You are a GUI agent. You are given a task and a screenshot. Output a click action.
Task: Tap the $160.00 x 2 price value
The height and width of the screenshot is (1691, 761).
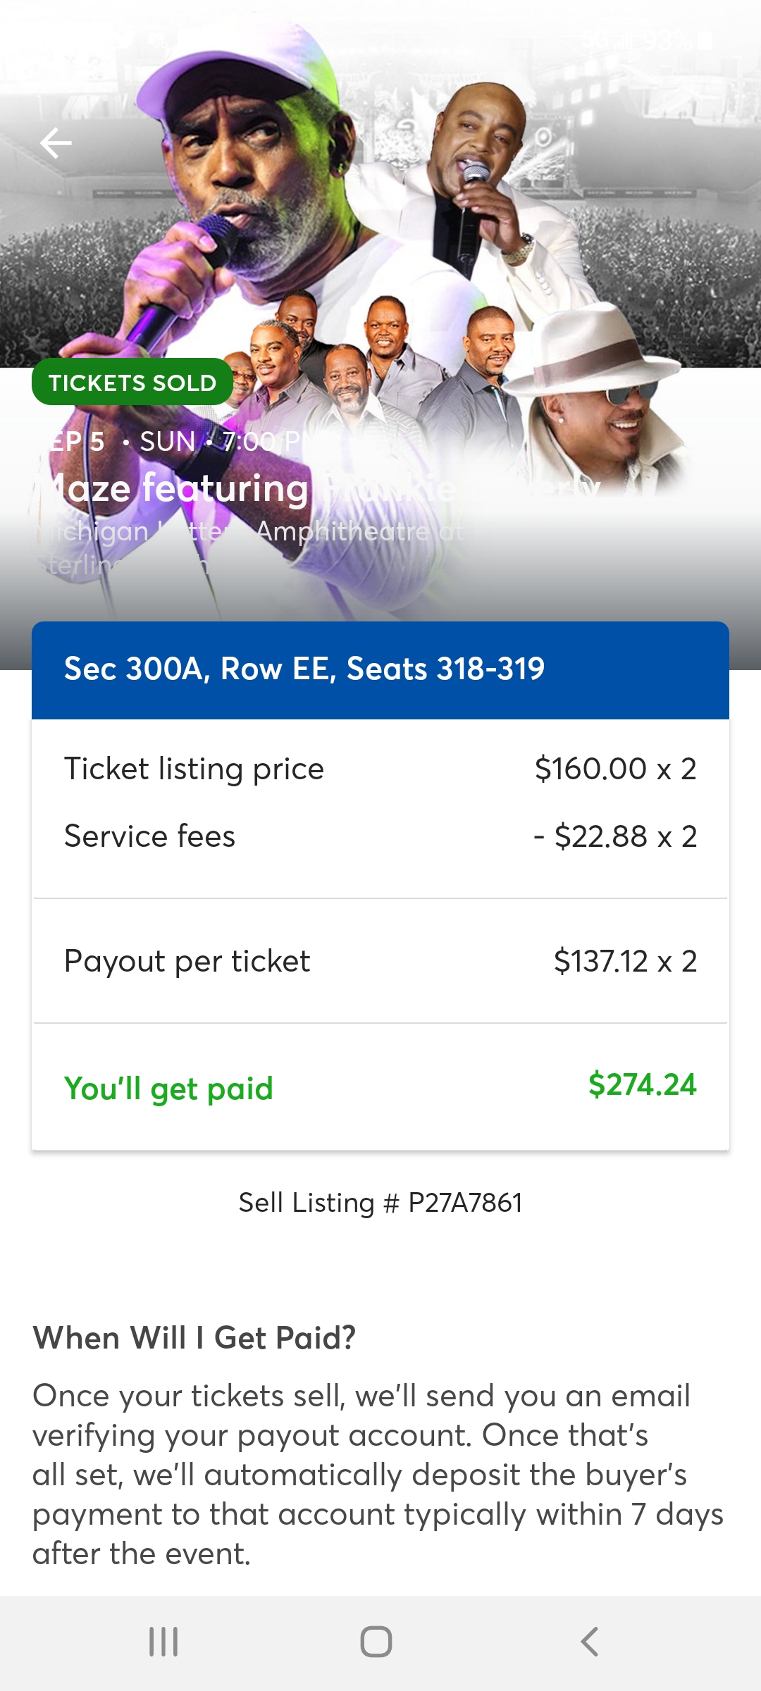pos(615,769)
